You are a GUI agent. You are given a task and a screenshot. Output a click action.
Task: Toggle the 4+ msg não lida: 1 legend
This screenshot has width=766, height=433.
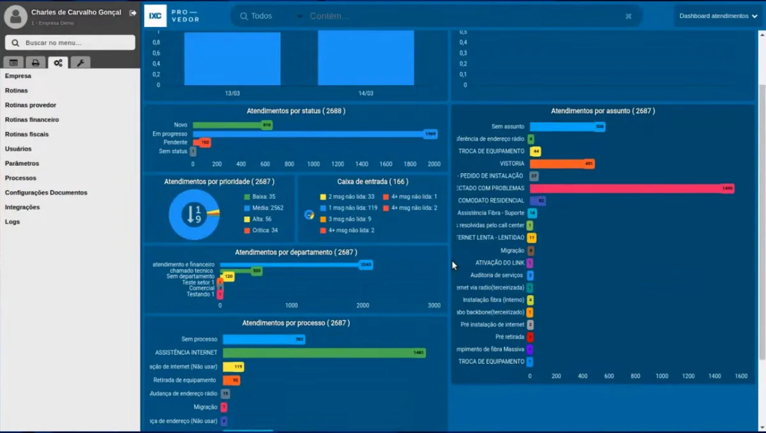point(410,197)
